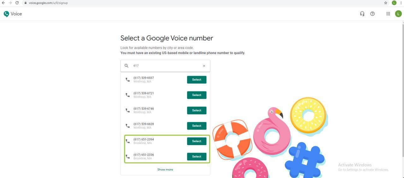This screenshot has width=404, height=178.
Task: Open the headset calling-device icon
Action: point(362,14)
